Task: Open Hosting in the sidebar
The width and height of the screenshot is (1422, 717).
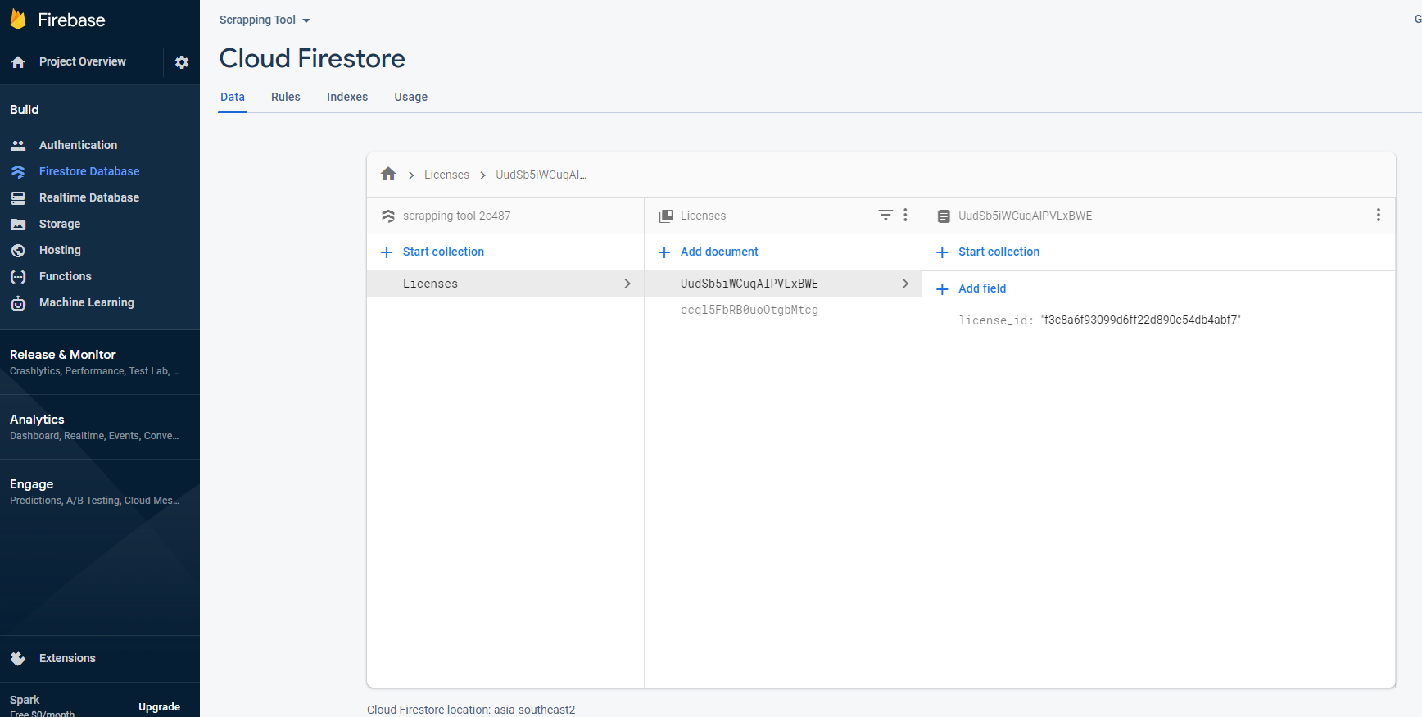Action: [x=60, y=250]
